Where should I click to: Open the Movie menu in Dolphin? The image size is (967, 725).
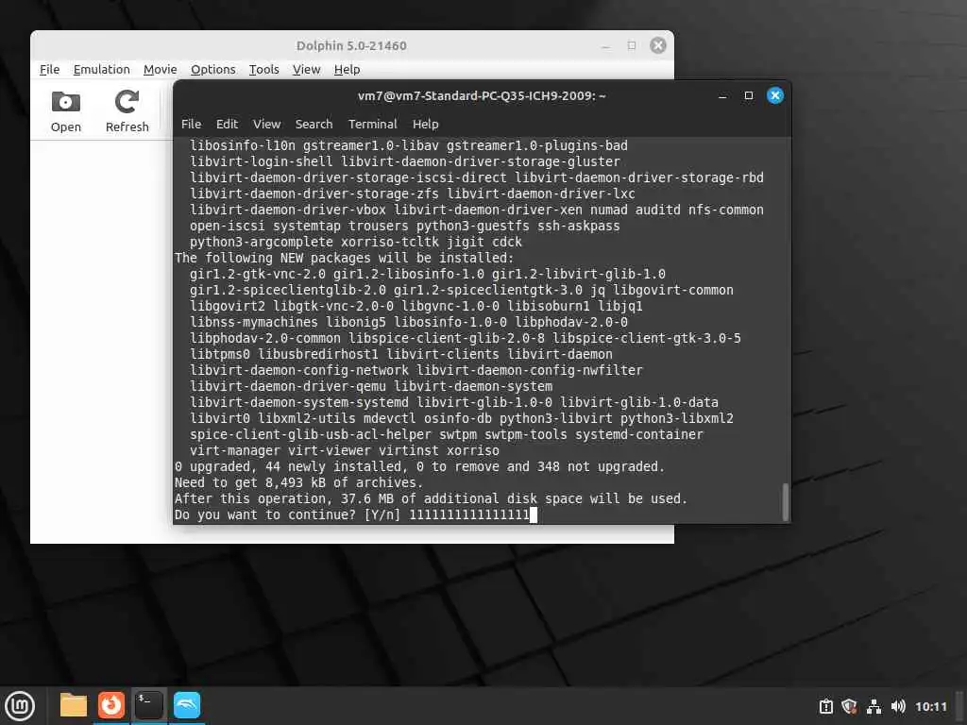coord(160,70)
